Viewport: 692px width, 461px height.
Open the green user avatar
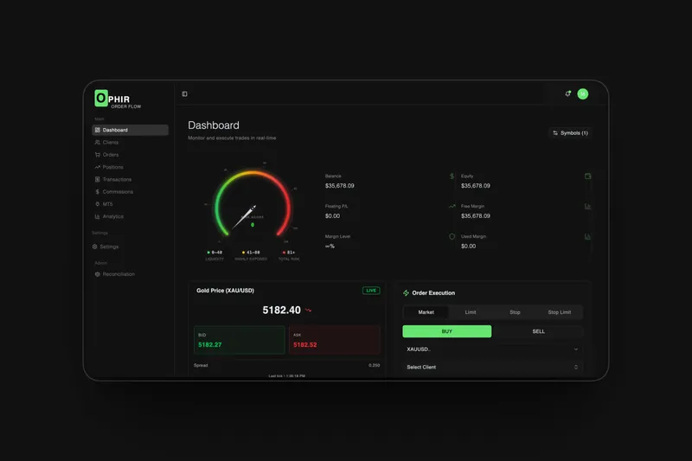(x=582, y=94)
